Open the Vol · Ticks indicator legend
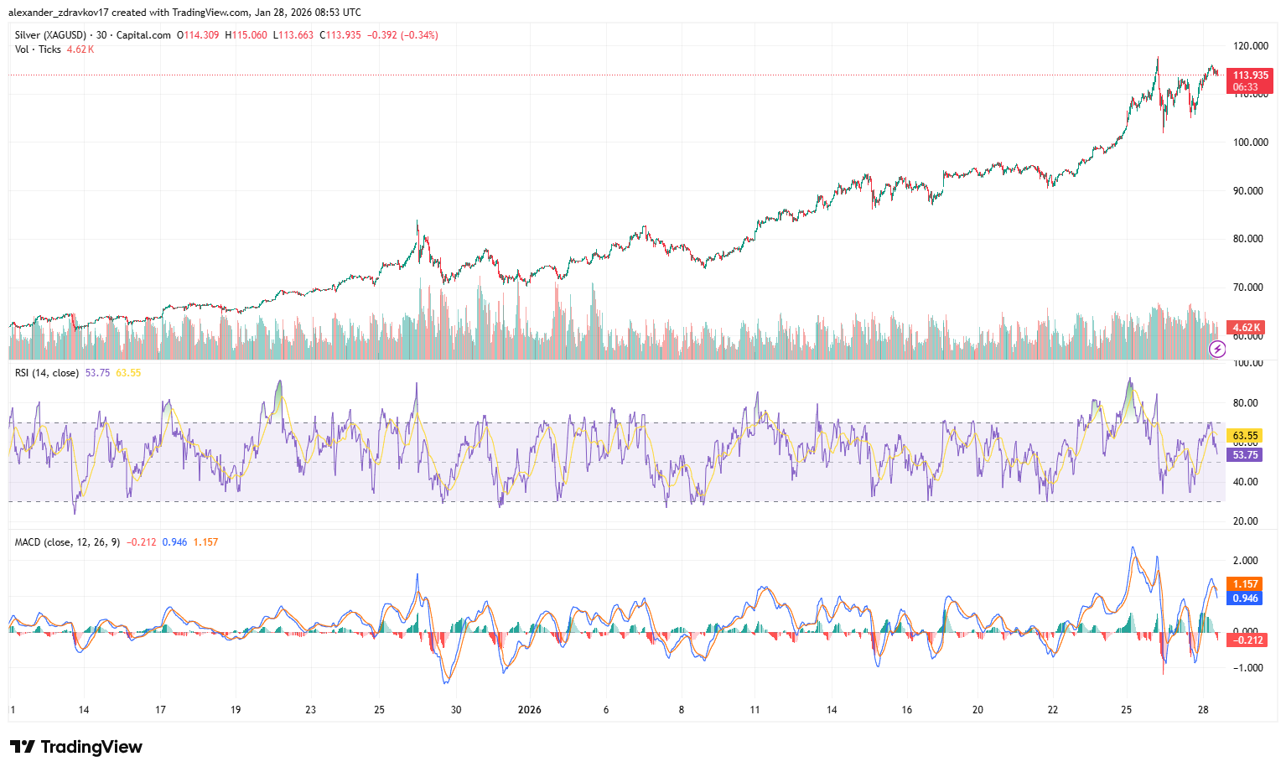Screen dimensions: 1286x772 click(x=38, y=49)
